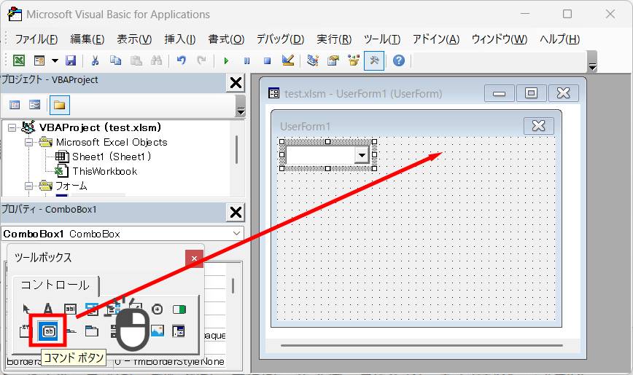Select the フォーム folder in tree

(71, 186)
